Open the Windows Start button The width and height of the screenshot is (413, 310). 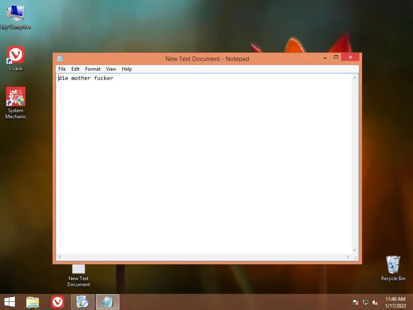tap(10, 302)
